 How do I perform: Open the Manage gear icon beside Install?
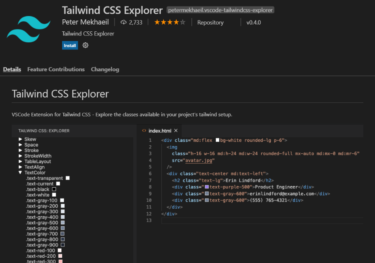pos(85,45)
